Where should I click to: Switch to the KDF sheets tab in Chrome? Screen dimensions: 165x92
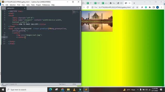(97, 3)
